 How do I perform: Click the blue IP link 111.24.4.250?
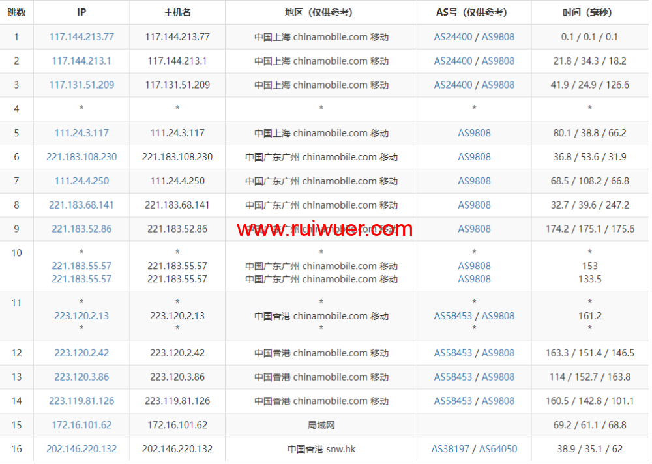pyautogui.click(x=81, y=181)
